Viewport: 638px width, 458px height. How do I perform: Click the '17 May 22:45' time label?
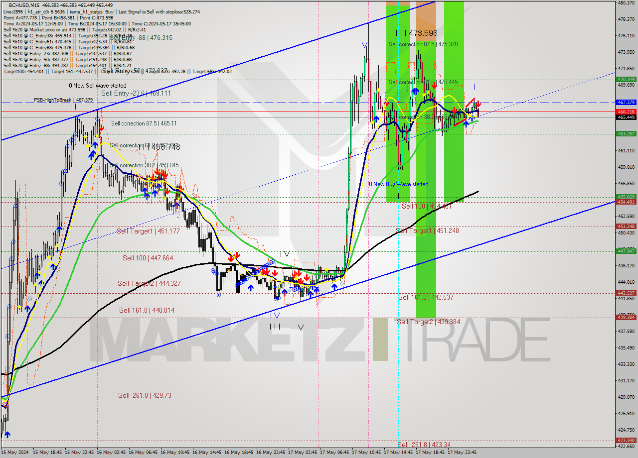point(463,453)
